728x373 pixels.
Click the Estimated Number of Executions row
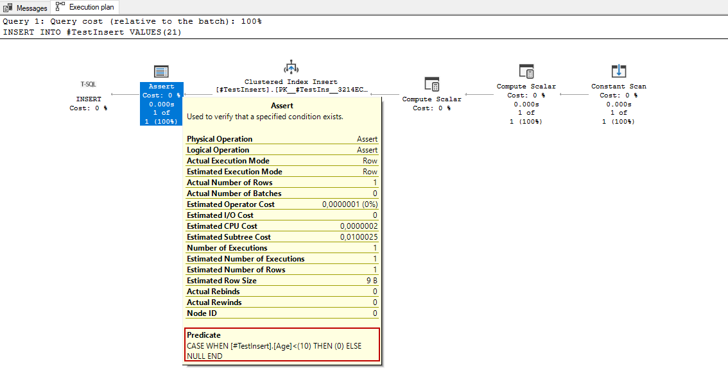pyautogui.click(x=282, y=258)
